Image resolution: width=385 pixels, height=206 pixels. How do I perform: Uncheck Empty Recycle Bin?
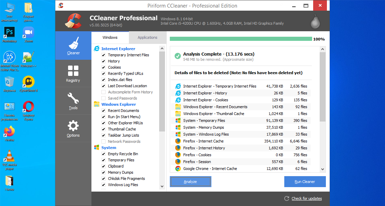tap(103, 154)
